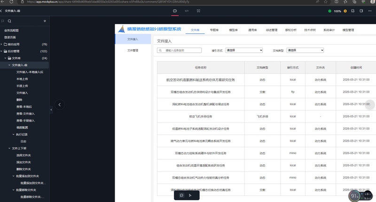The image size is (376, 202).
Task: Click the 飞机手册 document type cell
Action: pos(262,116)
